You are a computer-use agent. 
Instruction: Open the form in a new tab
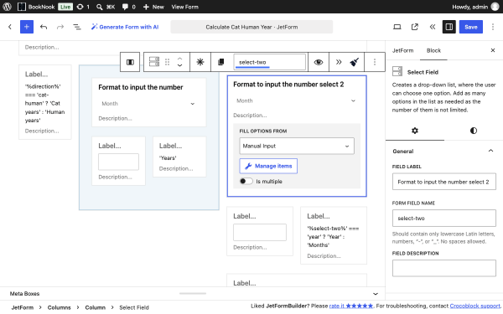[x=415, y=27]
